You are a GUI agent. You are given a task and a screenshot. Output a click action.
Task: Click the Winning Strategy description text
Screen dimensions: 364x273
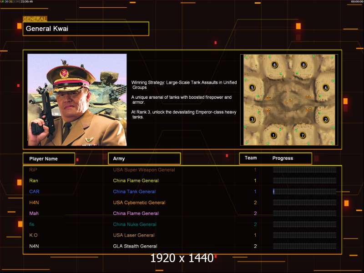[x=184, y=85]
